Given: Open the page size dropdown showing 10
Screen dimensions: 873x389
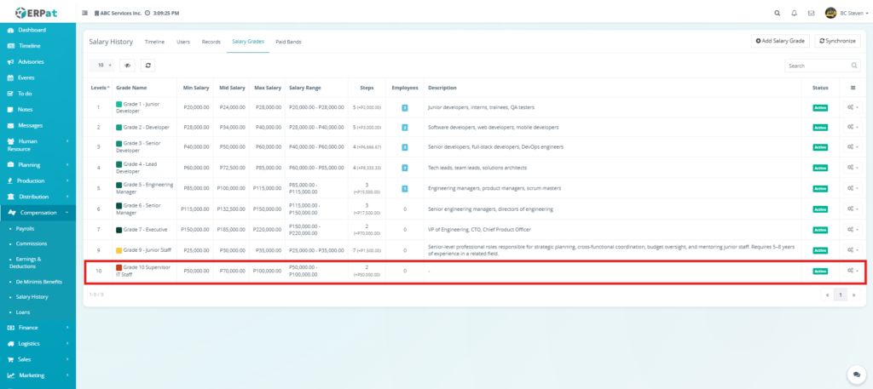Looking at the screenshot, I should (x=102, y=65).
